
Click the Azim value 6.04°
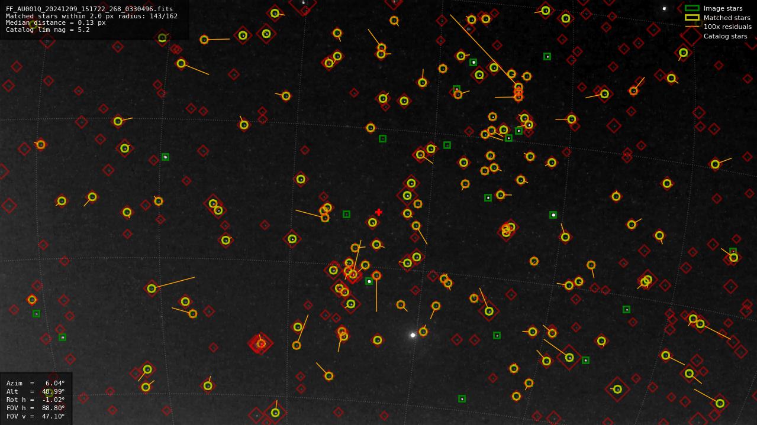[55, 383]
